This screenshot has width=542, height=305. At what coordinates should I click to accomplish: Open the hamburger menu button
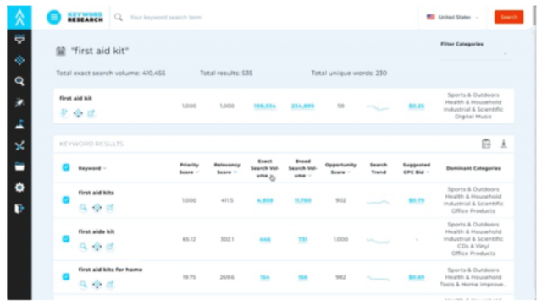(54, 17)
